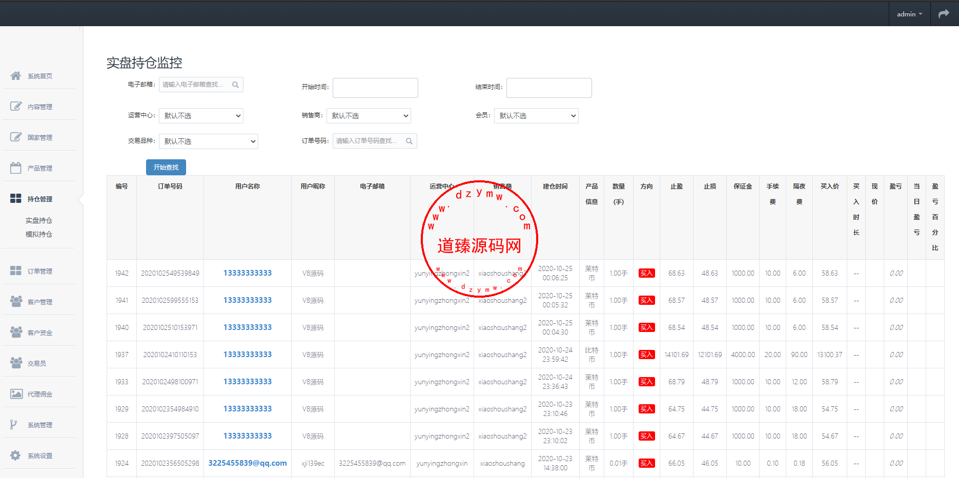Open user link in row 1942
959x478 pixels.
coord(248,273)
